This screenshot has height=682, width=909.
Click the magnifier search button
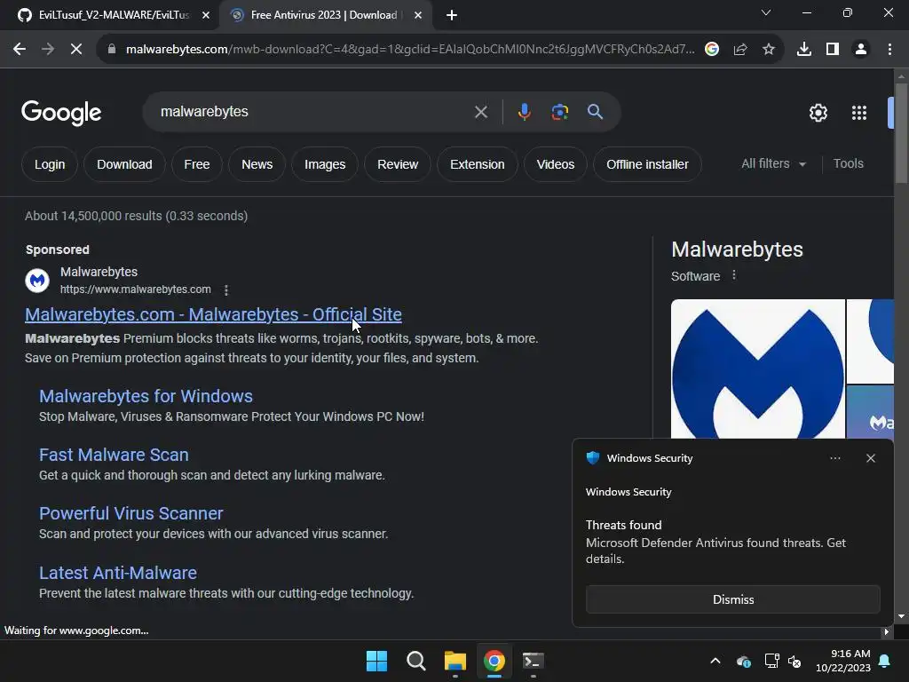tap(596, 112)
